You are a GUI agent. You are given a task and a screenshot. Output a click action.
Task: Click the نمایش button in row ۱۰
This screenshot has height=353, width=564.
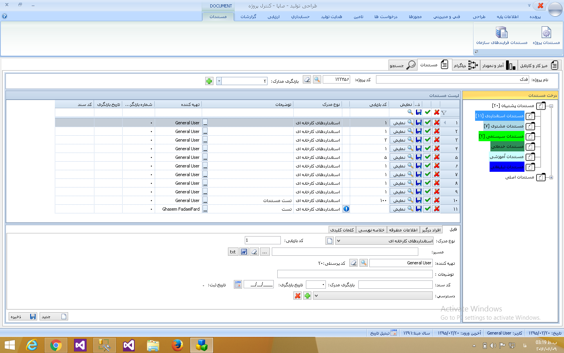click(x=402, y=200)
